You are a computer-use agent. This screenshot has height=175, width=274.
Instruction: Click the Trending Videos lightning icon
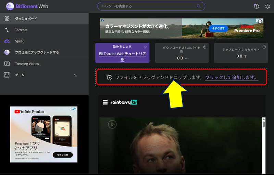7,64
